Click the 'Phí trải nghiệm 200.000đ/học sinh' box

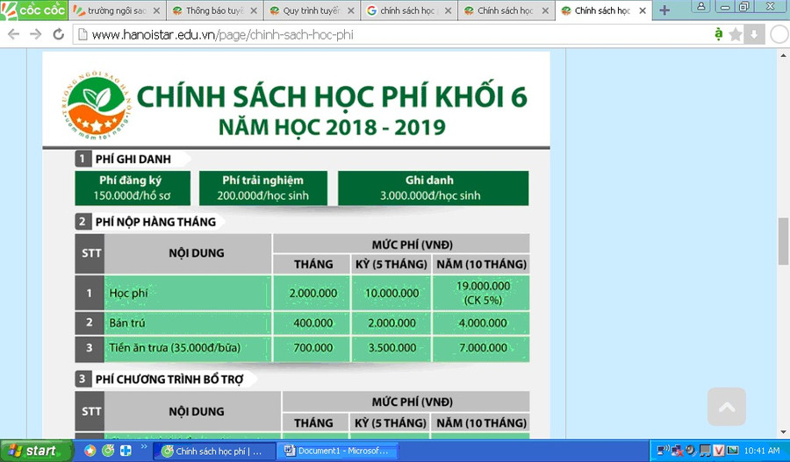(263, 188)
